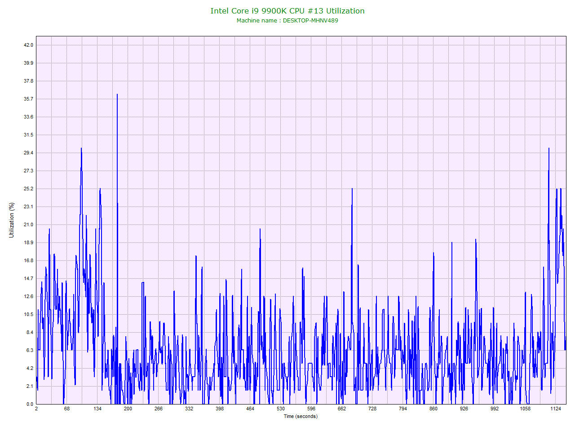Choose the 27.3 utilization axis value

[x=29, y=171]
